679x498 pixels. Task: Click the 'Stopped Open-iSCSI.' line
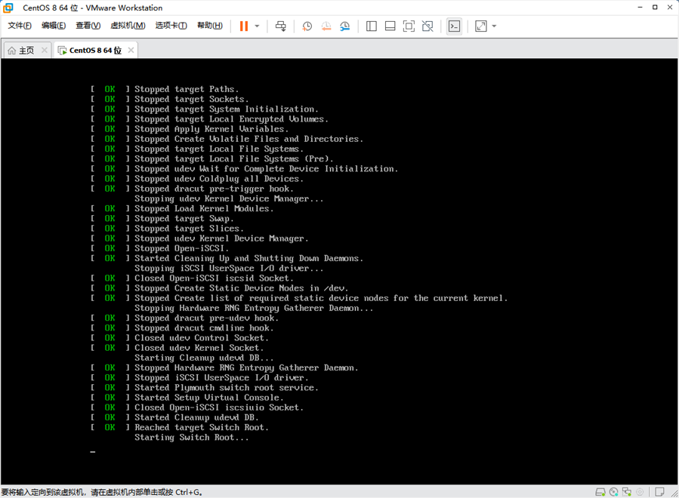coord(160,248)
